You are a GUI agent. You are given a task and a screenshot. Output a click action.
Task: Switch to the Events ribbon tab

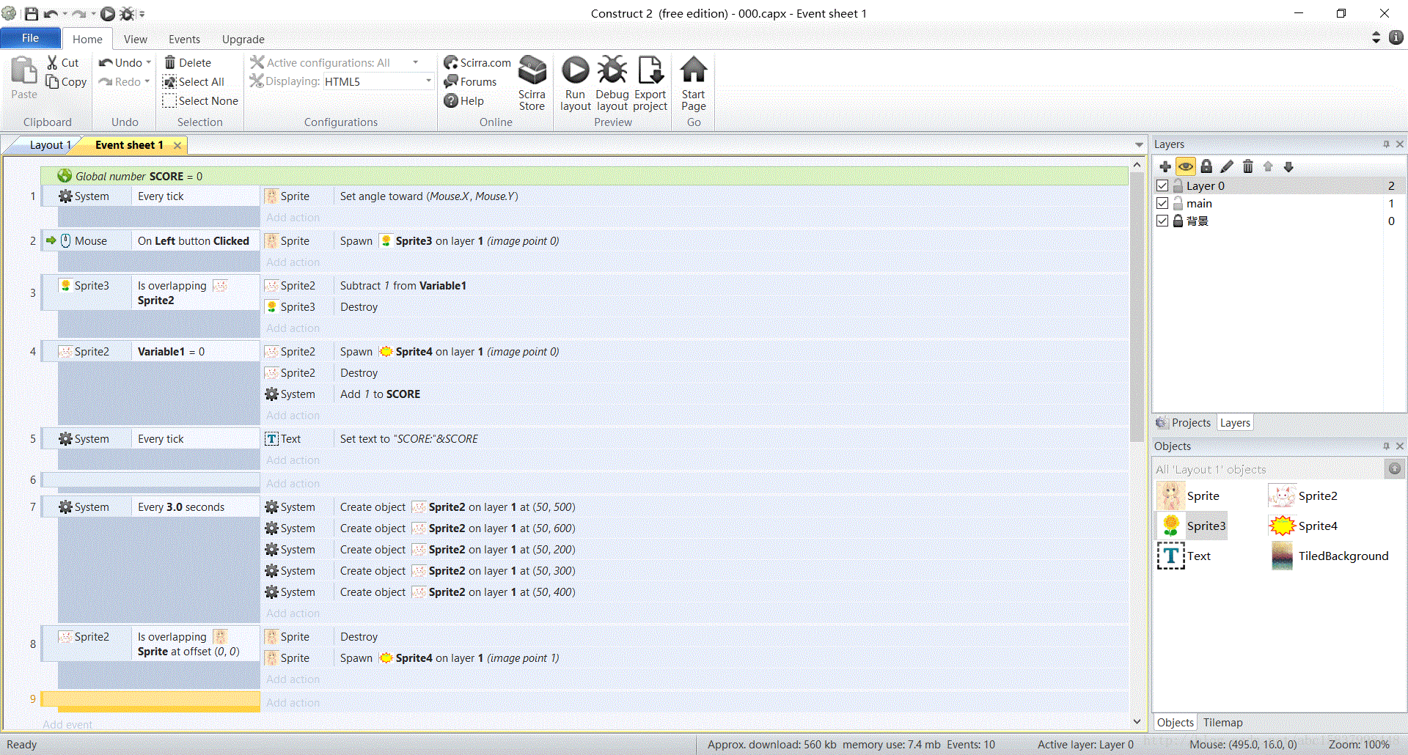[x=184, y=40]
